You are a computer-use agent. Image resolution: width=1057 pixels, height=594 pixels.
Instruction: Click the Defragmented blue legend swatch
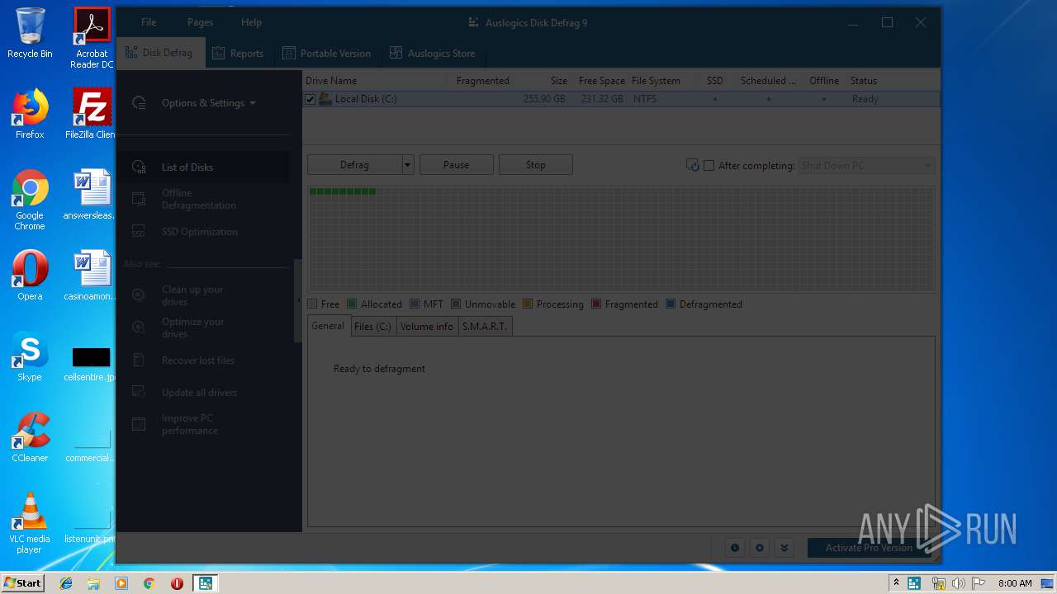[x=671, y=304]
